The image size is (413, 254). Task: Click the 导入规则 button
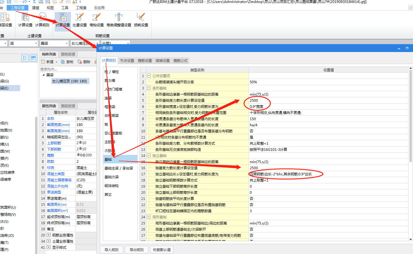click(112, 250)
